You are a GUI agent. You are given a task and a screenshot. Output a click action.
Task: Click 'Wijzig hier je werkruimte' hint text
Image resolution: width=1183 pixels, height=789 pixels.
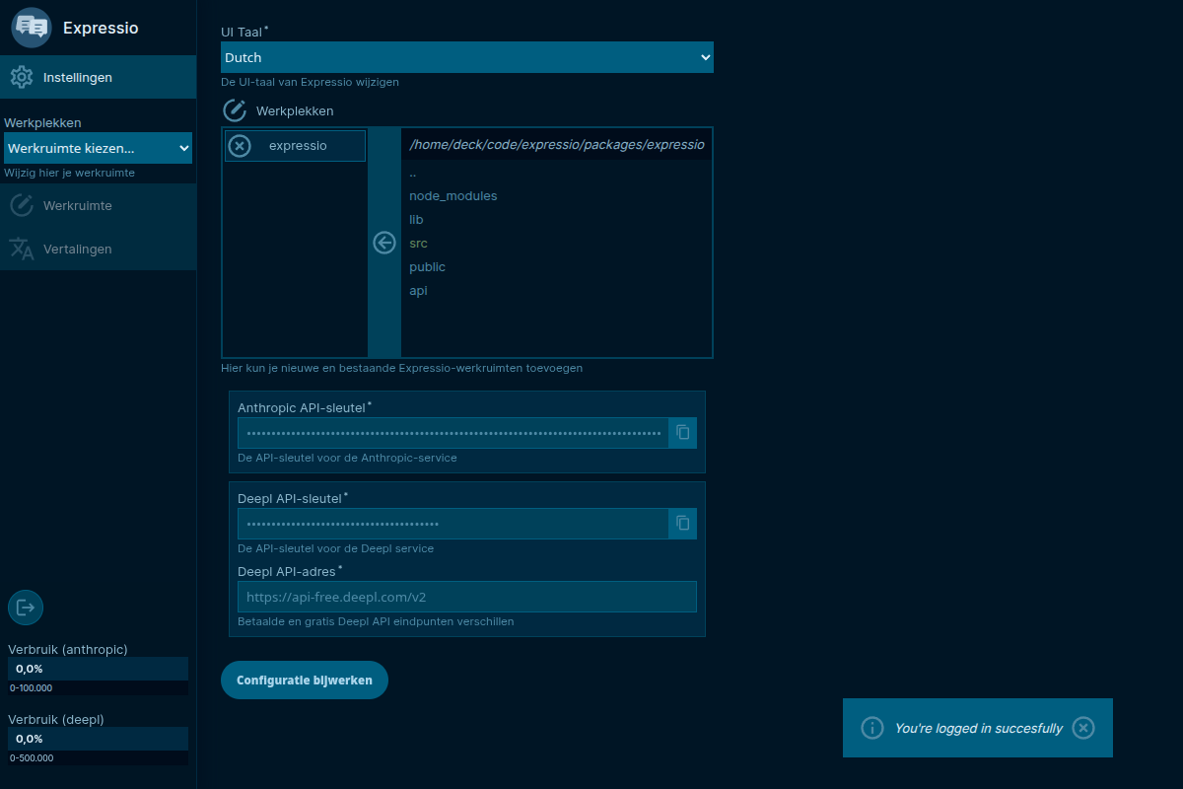[x=70, y=173]
